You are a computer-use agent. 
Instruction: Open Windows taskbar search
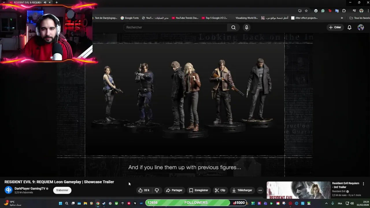[67, 203]
